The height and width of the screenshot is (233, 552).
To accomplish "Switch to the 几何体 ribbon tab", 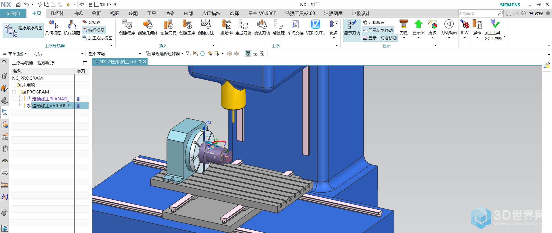I will [57, 13].
